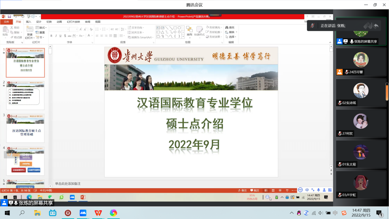Click the Comments (批注) status bar button
This screenshot has width=389, height=219.
tap(255, 191)
